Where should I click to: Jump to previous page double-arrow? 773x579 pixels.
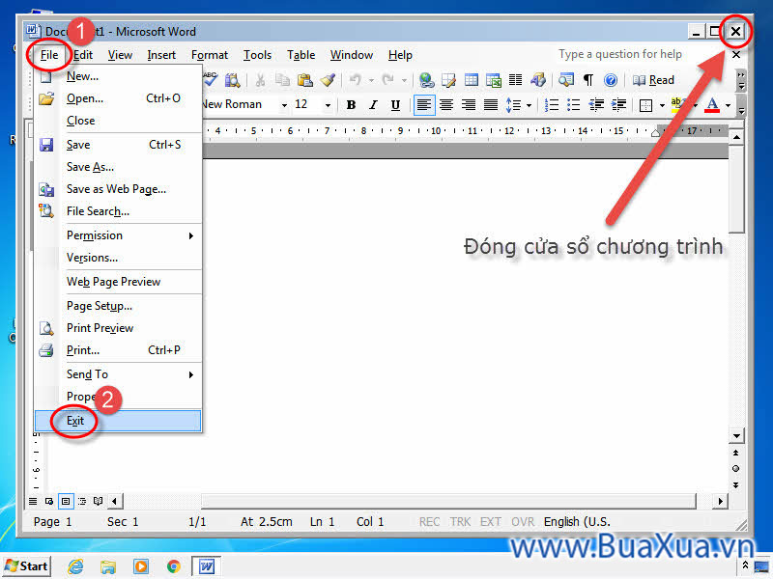click(736, 453)
